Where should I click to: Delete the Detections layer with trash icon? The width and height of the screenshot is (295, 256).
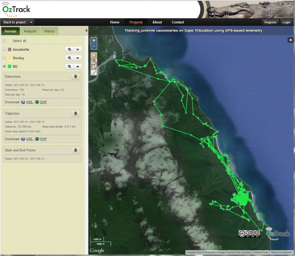coord(75,76)
